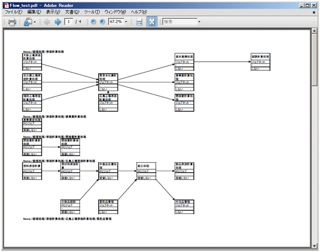Click the fit full page icon
This screenshot has width=320, height=252.
152,22
